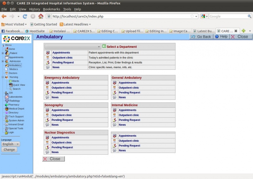This screenshot has width=253, height=179.
Task: Click the Firefox home icon
Action: 41,16
